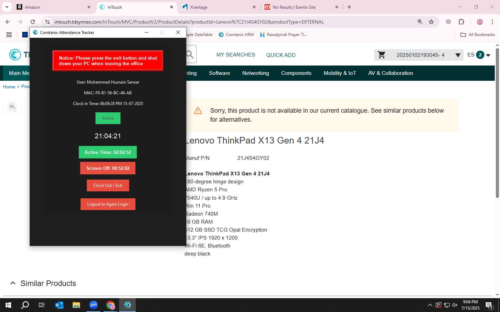The height and width of the screenshot is (312, 500).
Task: Open Comtanix tracker taskbar icon
Action: point(127,305)
